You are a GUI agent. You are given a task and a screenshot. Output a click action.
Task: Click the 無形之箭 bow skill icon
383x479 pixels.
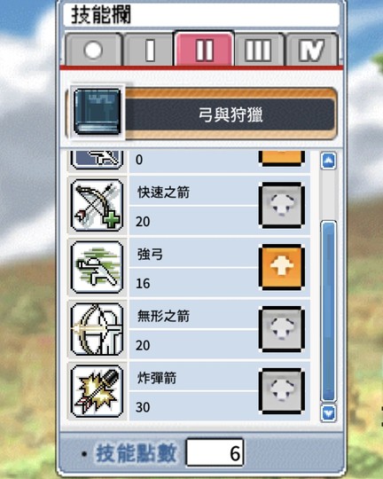98,329
